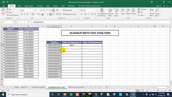Switch to Page Layout view in status bar
Image resolution: width=172 pixels, height=97 pixels.
(x=142, y=91)
